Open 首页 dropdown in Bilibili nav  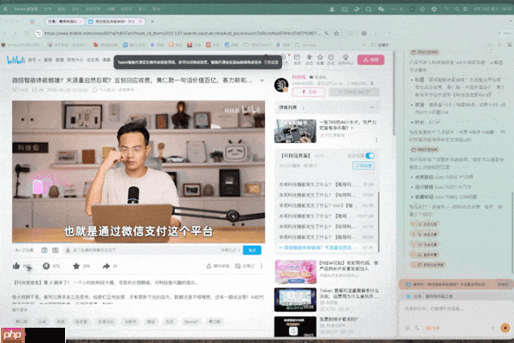[x=34, y=59]
